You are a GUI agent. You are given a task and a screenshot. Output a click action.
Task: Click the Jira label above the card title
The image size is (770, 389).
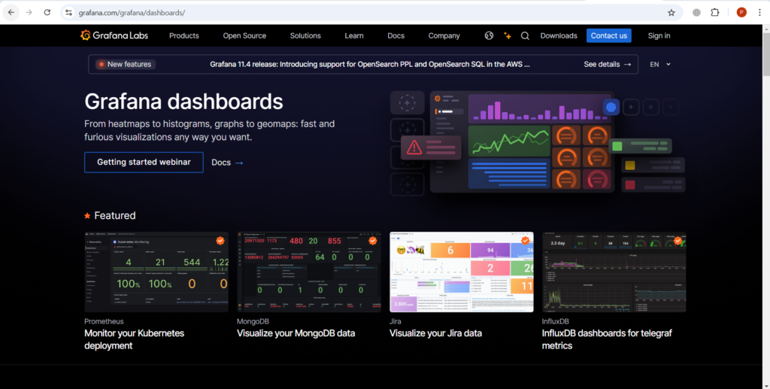tap(396, 322)
